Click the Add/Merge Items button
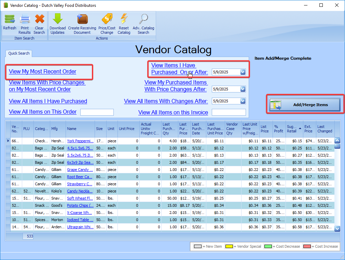345x260 pixels. tap(305, 105)
